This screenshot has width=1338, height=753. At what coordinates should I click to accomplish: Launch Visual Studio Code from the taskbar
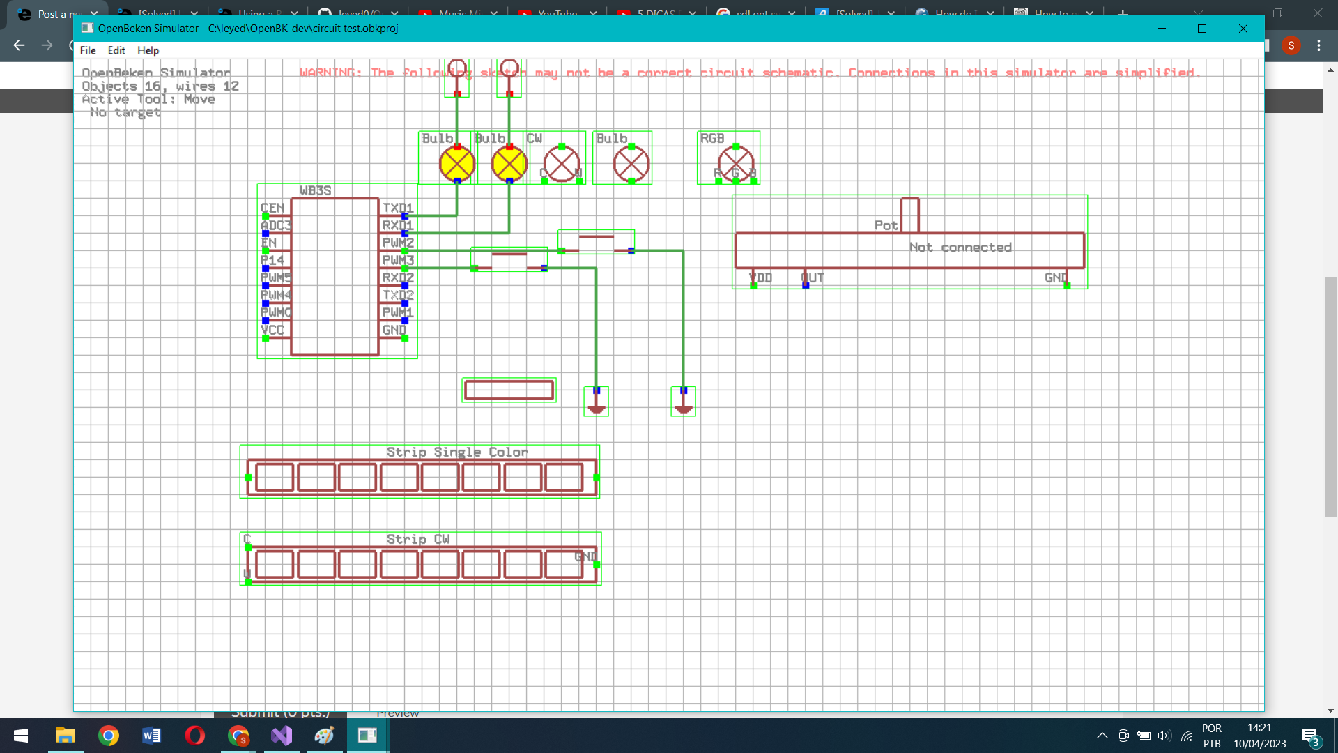281,735
